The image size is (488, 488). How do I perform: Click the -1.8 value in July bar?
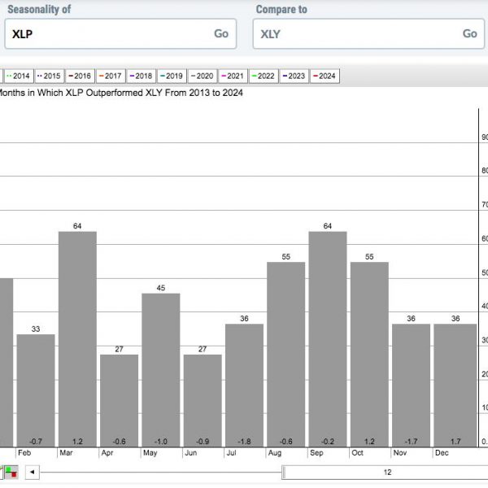point(244,442)
